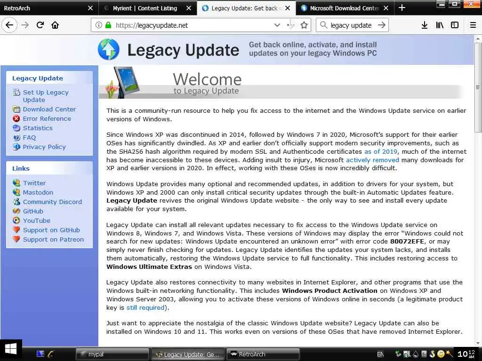The width and height of the screenshot is (482, 361).
Task: Open the Privacy Policy link
Action: [x=44, y=147]
